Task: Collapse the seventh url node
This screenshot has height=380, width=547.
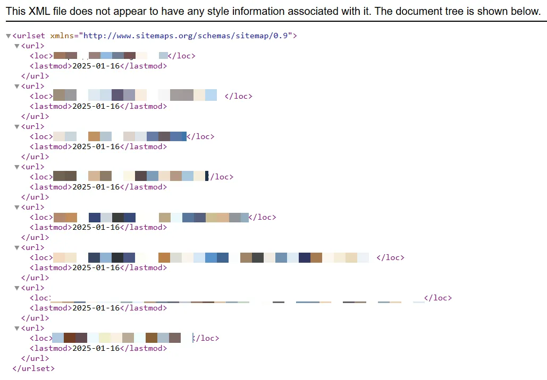Action: tap(17, 288)
